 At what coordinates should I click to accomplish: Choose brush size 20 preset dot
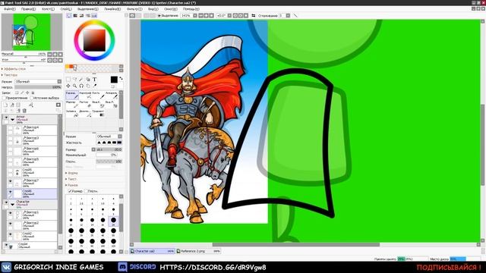tap(113, 220)
